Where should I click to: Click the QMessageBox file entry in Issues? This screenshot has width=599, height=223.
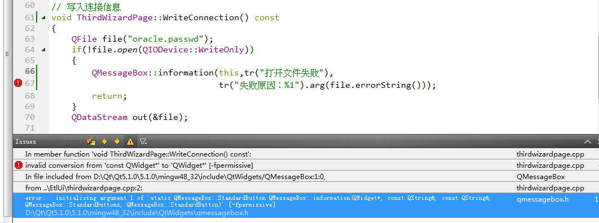tap(540, 176)
